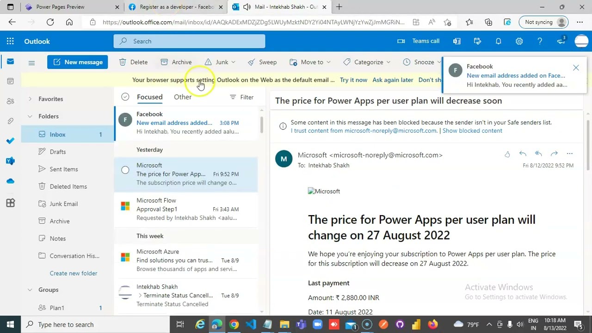
Task: Start a Teams call
Action: tap(419, 41)
